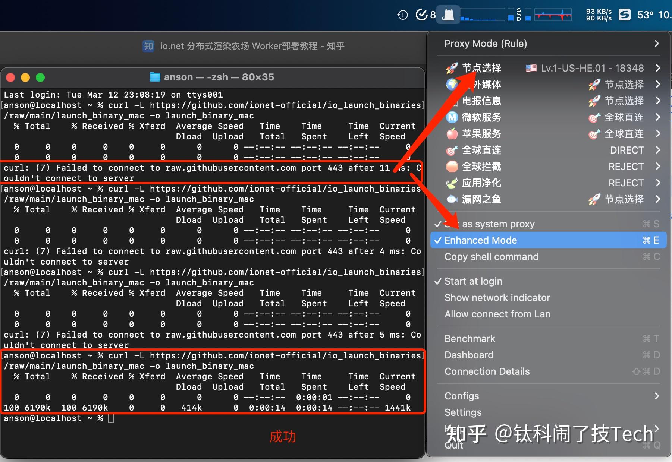Screen dimensions: 672x462
Task: Click the checkmark icon showing 8
Action: (426, 15)
